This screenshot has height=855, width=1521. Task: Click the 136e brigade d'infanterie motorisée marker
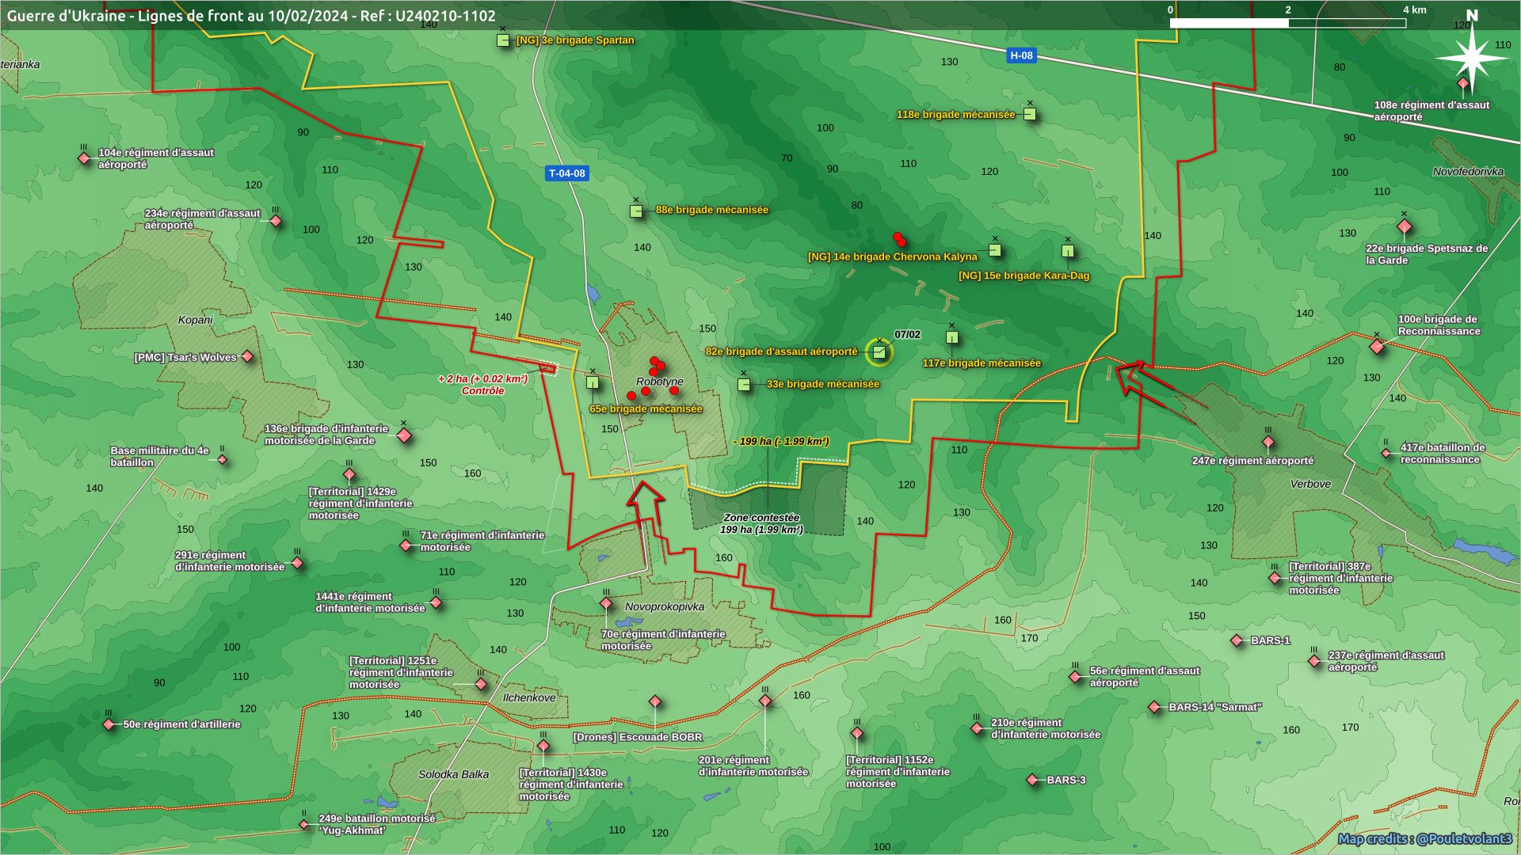pos(404,435)
